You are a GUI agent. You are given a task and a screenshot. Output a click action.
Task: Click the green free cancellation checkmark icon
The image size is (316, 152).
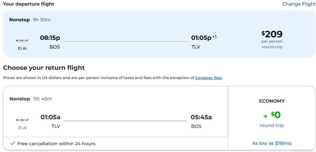[x=13, y=143]
